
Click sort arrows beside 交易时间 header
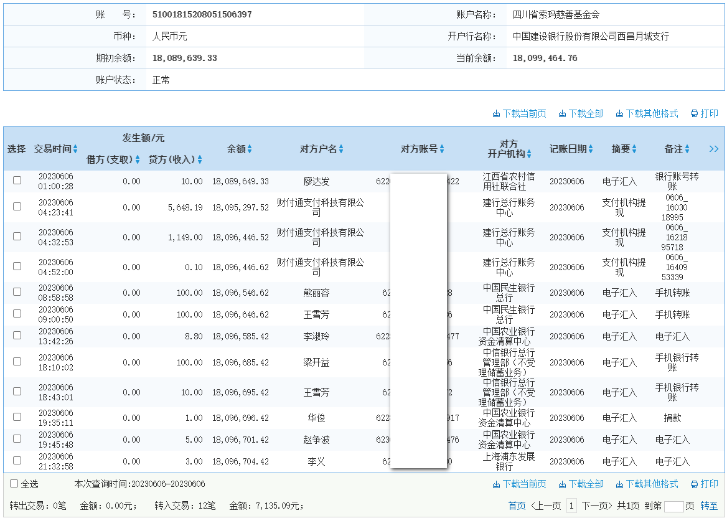(75, 149)
